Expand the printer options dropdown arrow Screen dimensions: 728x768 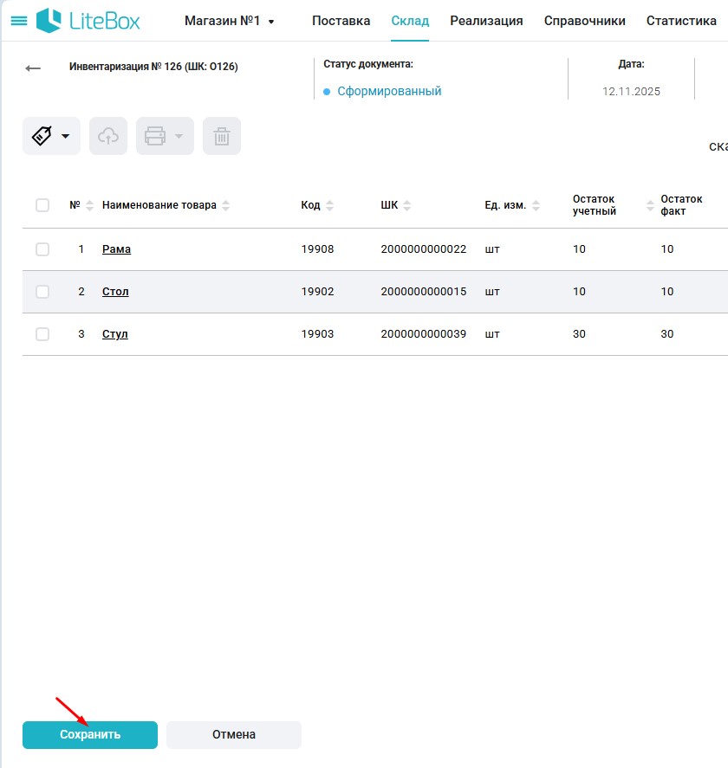pyautogui.click(x=179, y=136)
